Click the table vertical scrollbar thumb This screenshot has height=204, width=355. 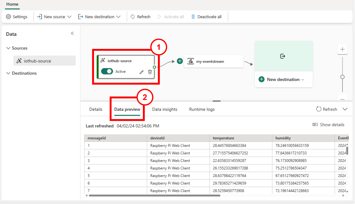[347, 150]
